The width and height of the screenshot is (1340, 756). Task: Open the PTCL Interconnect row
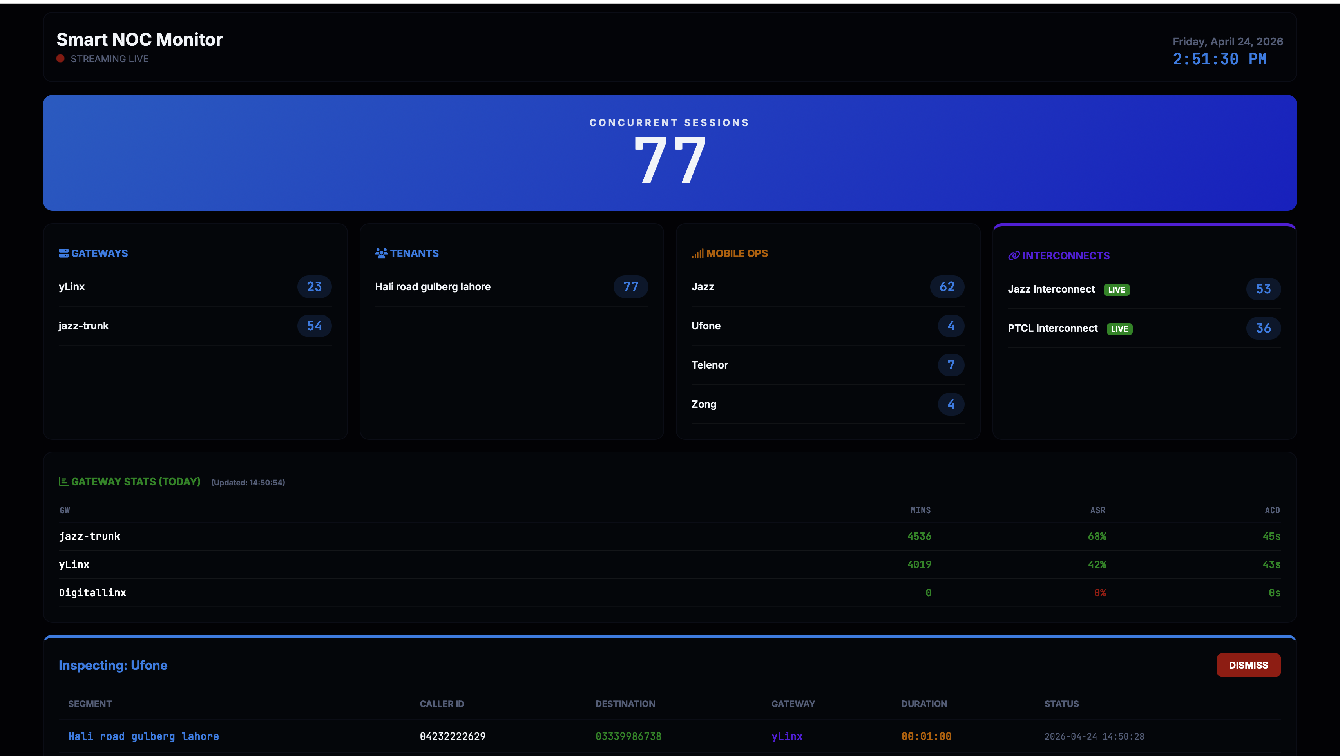pos(1144,328)
